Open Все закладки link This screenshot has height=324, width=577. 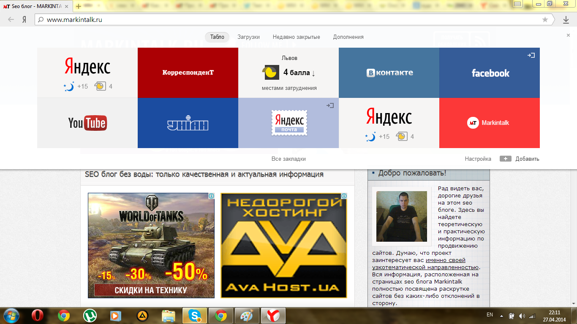coord(288,159)
